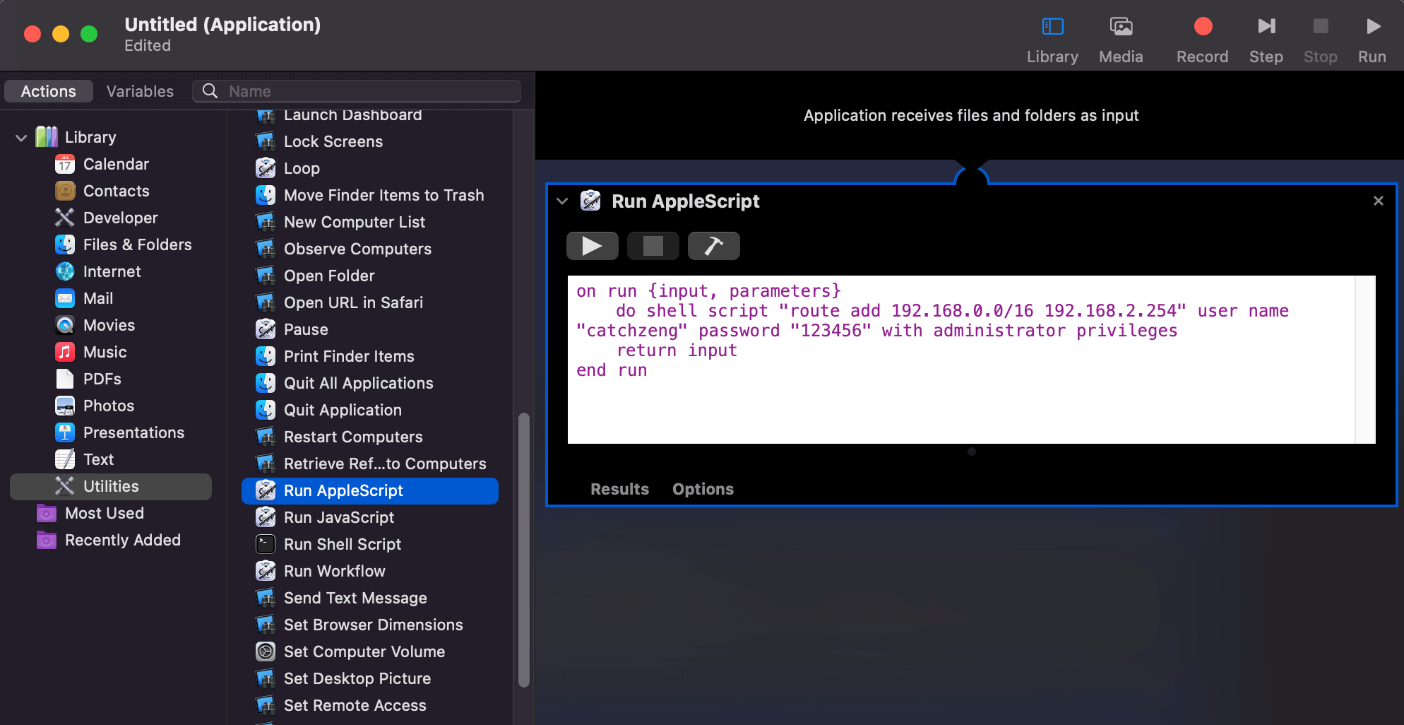Collapse the Run AppleScript action block
This screenshot has height=725, width=1404.
pos(562,201)
